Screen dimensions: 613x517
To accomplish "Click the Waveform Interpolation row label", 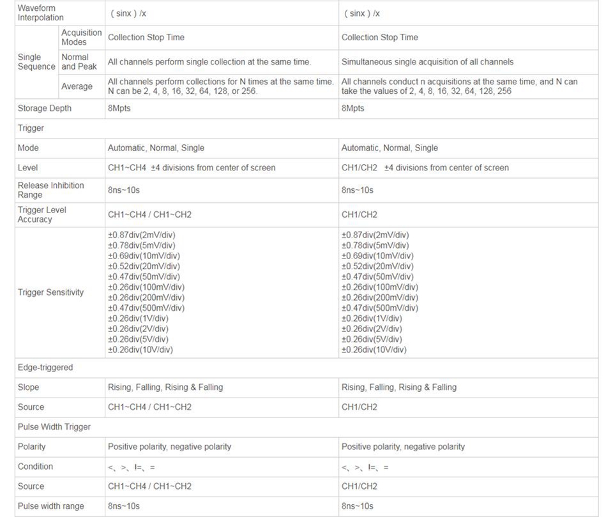I will [x=41, y=13].
